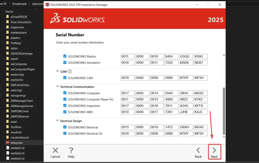Viewport: 259px width, 163px height.
Task: Select the plastics folder
Action: 15,38
